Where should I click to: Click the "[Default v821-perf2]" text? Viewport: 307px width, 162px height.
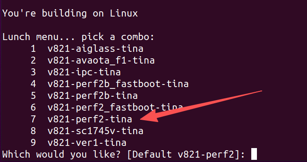coord(184,155)
